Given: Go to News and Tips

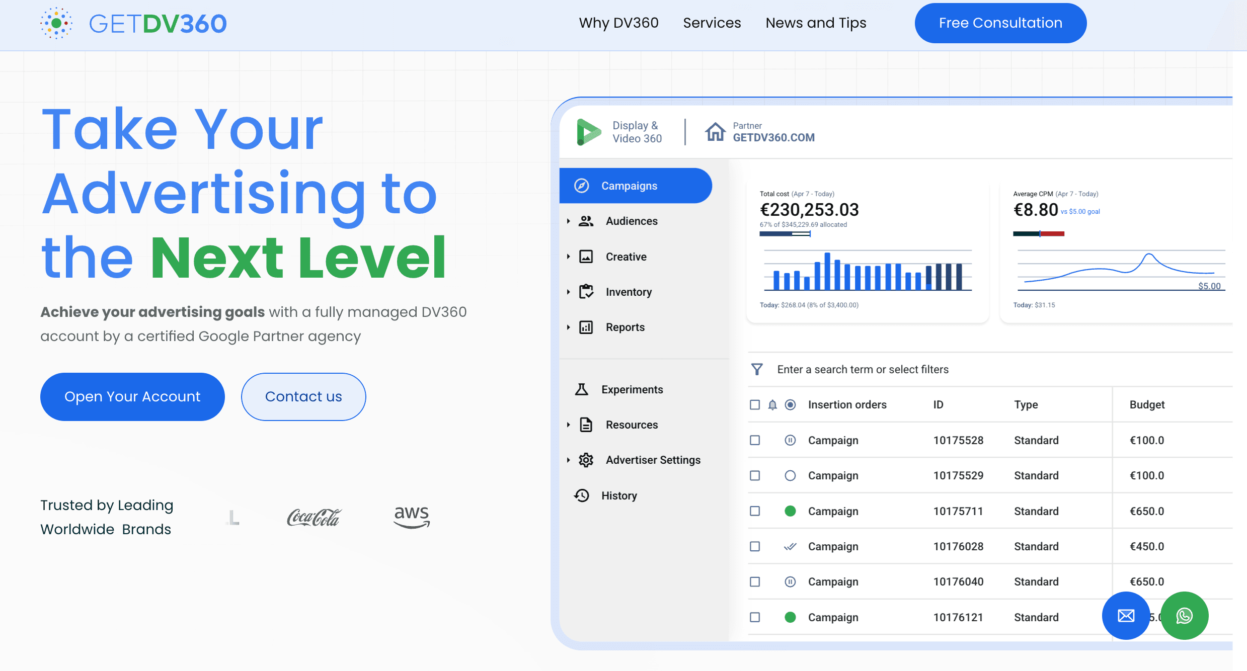Looking at the screenshot, I should click(x=816, y=23).
